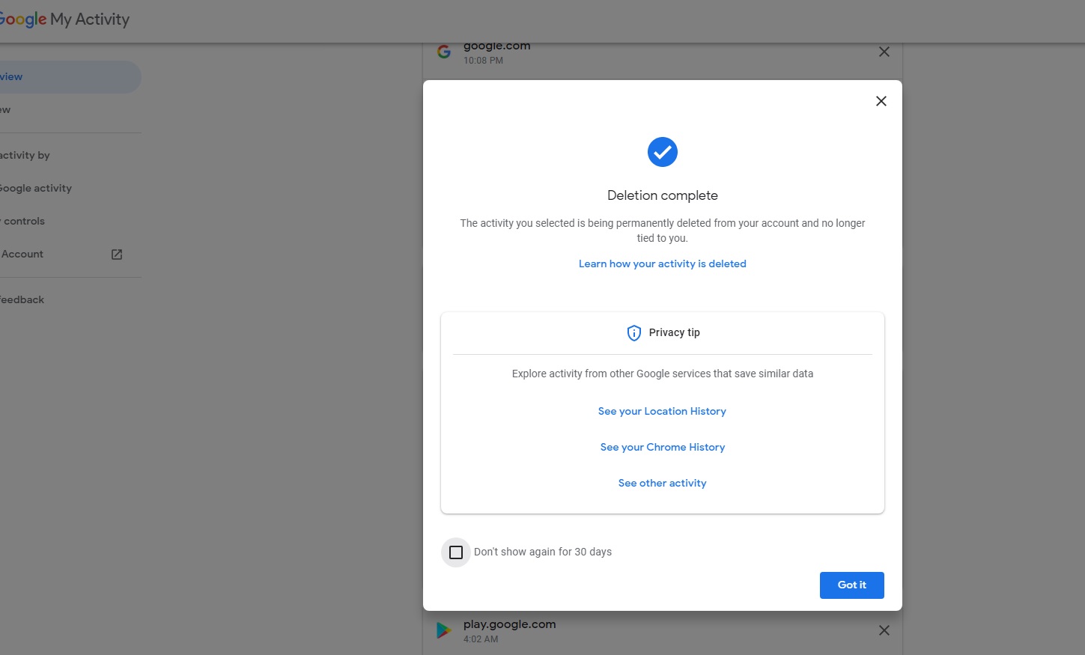The image size is (1085, 655).
Task: Open See your Chrome History link
Action: point(663,447)
